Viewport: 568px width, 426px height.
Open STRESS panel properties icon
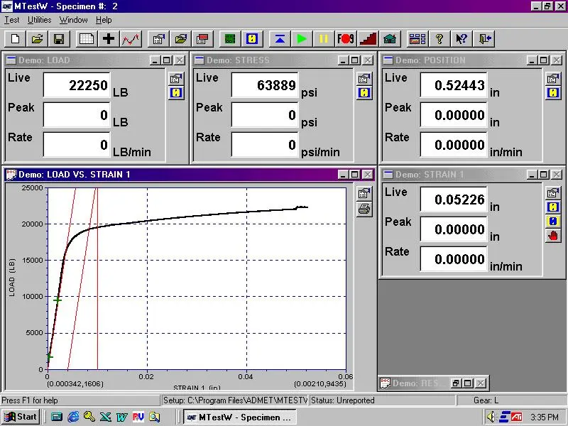pos(364,78)
